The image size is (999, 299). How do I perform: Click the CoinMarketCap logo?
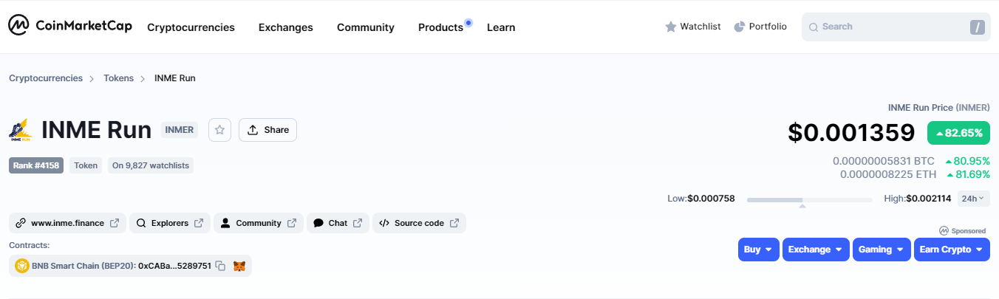coord(70,26)
